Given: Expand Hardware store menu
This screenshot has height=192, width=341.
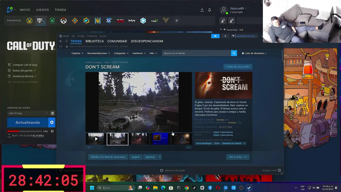Looking at the screenshot, I should (139, 53).
